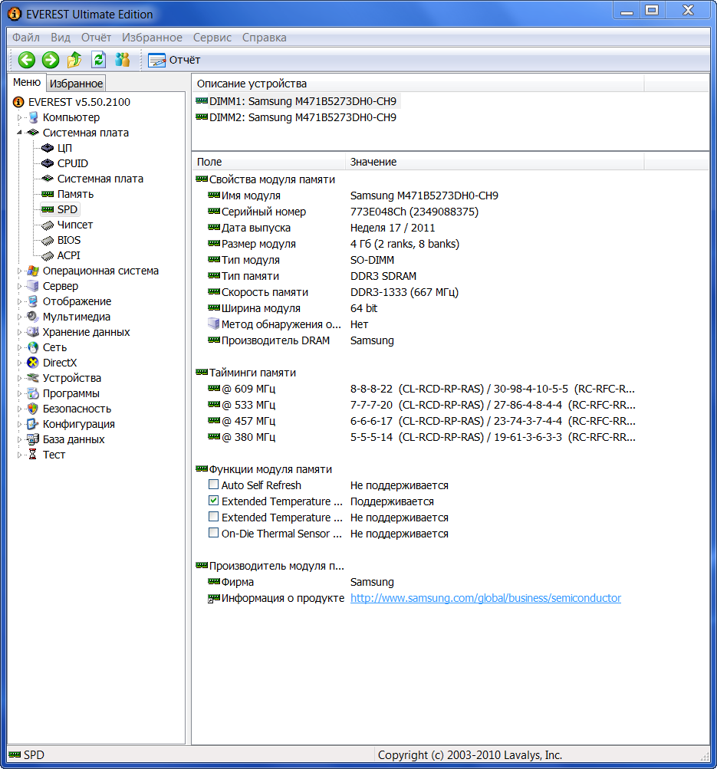Screen dimensions: 717x769
Task: Open the users icon in the toolbar
Action: pos(122,60)
